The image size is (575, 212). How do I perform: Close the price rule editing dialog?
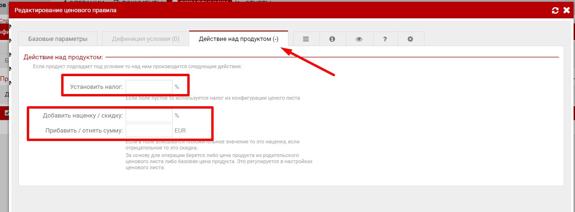[x=566, y=10]
